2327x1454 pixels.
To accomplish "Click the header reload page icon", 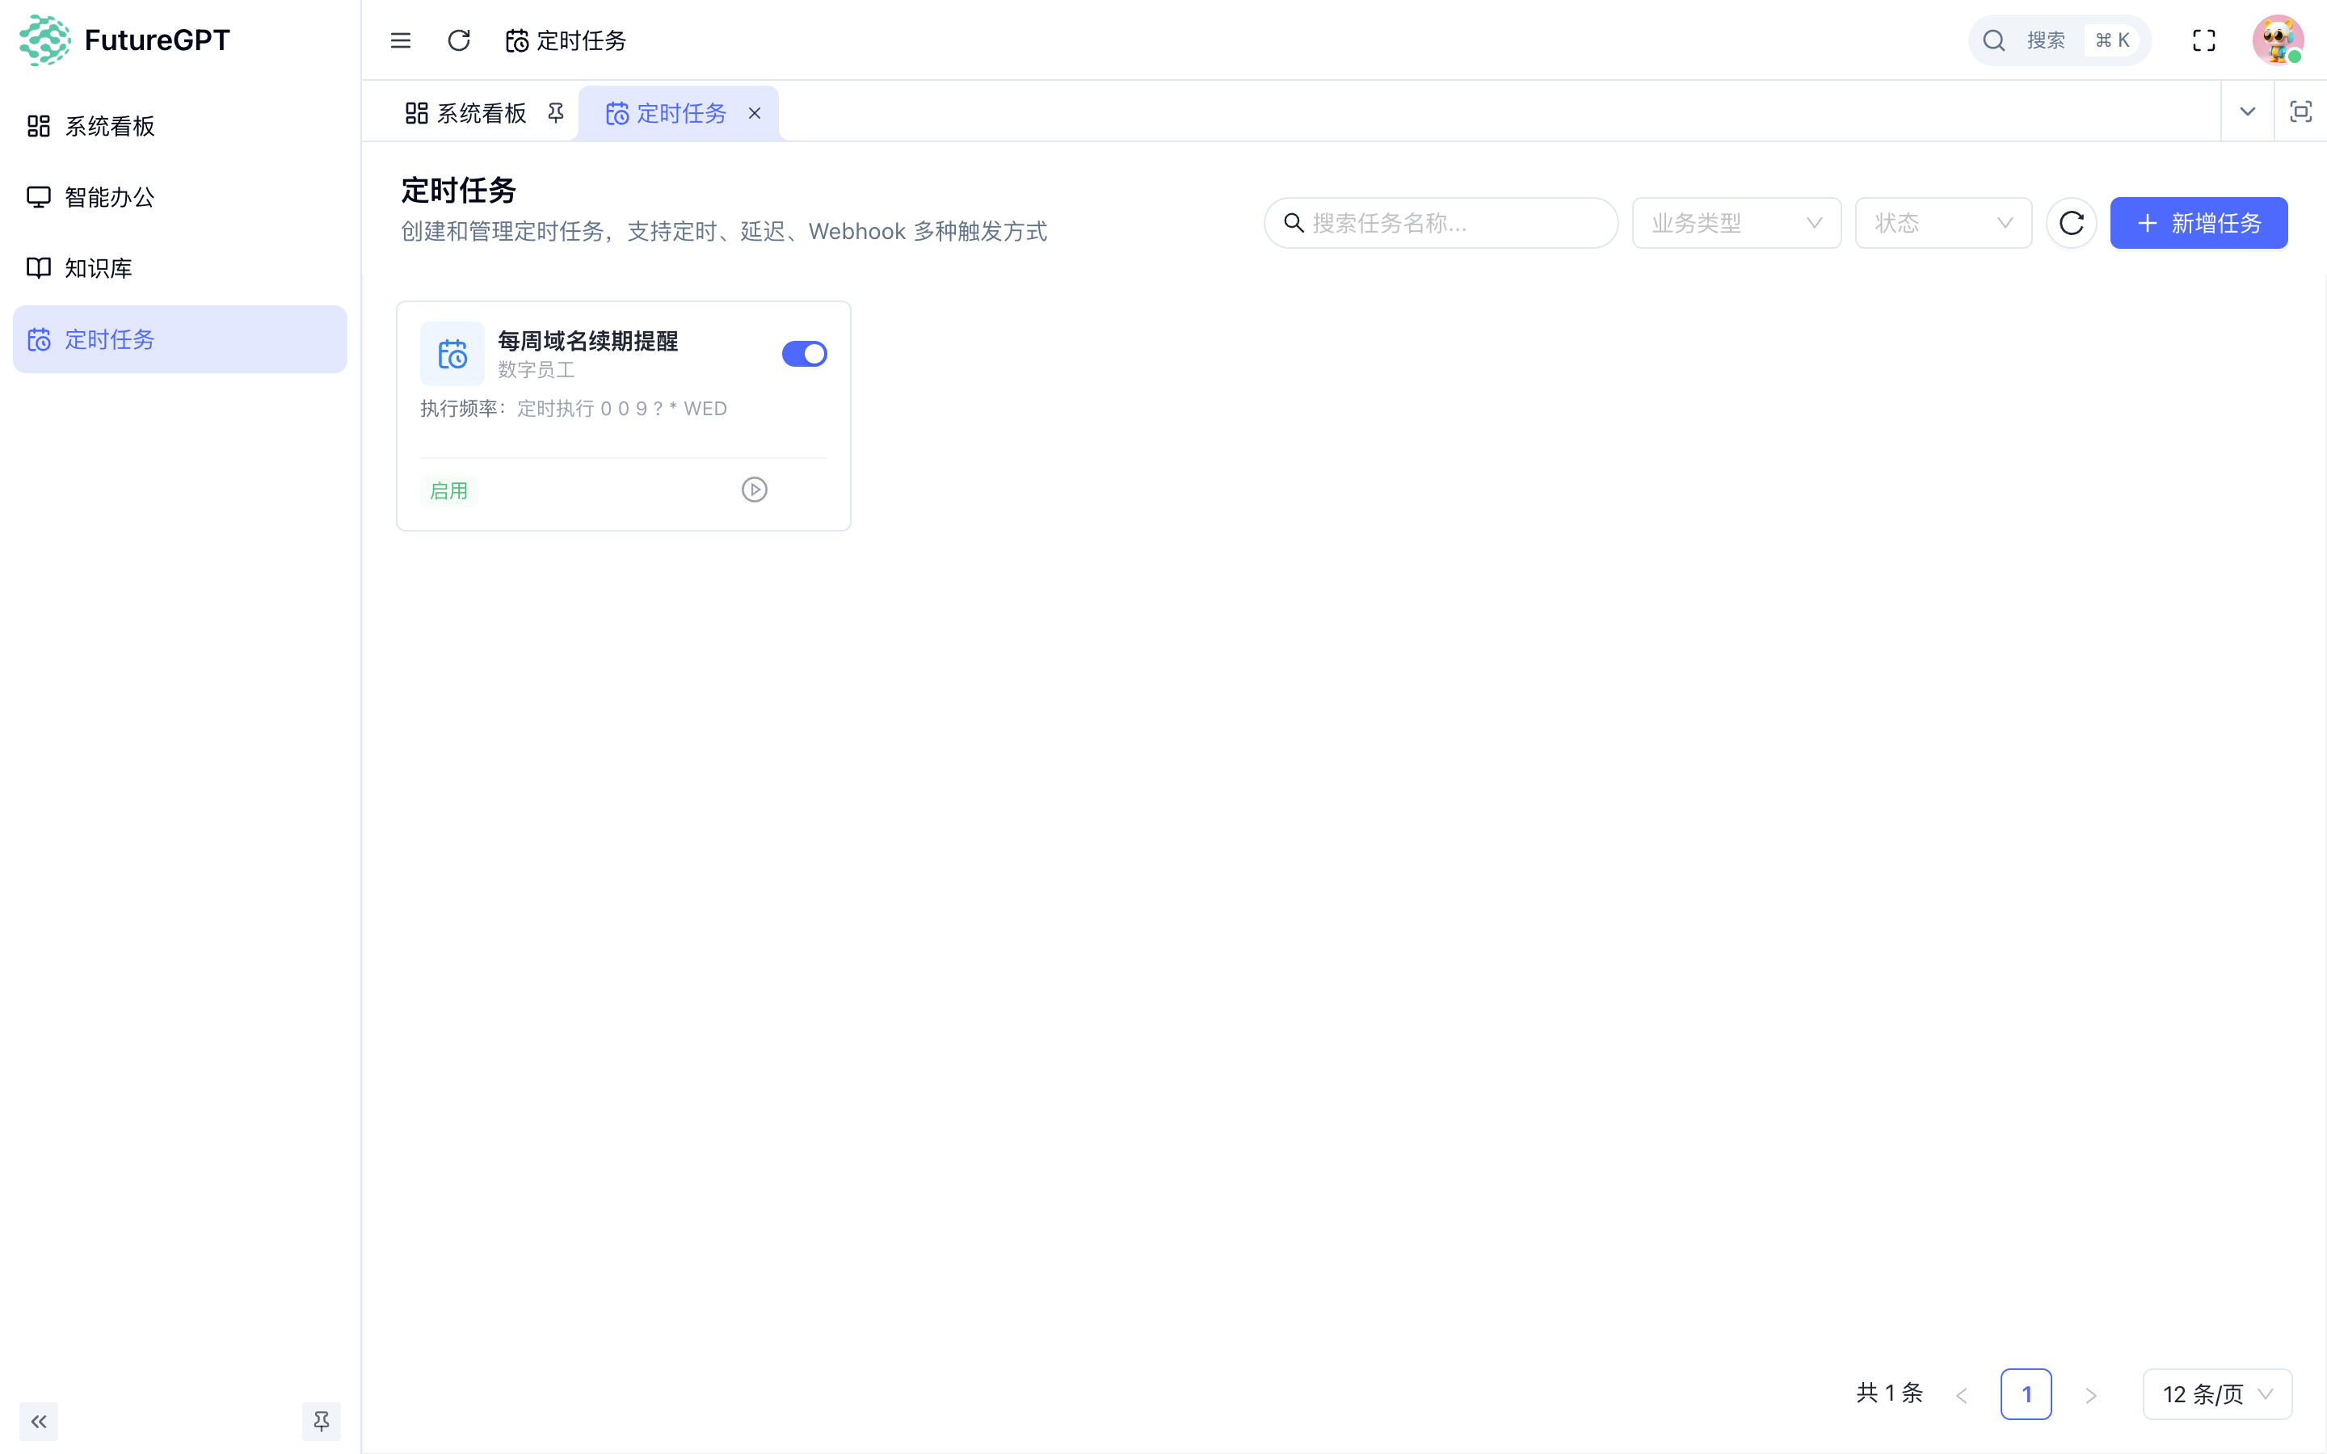I will pos(459,40).
